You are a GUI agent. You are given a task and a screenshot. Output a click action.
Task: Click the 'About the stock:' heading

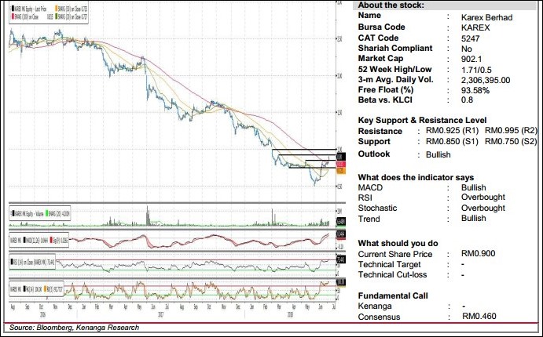point(391,5)
